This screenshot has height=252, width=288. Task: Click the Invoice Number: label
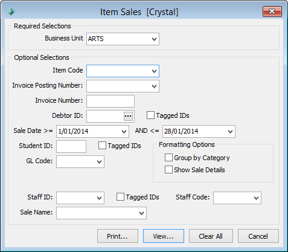click(59, 100)
